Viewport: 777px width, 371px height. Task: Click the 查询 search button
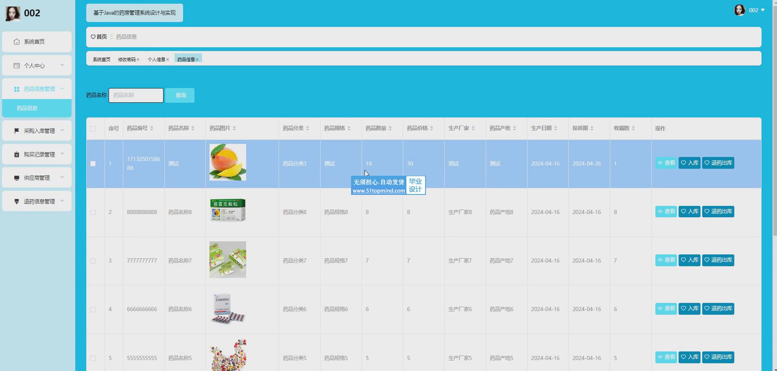(180, 95)
